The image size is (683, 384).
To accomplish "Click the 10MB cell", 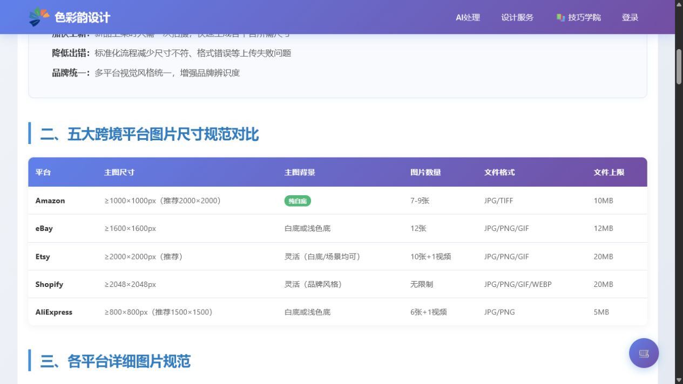I will click(x=604, y=201).
